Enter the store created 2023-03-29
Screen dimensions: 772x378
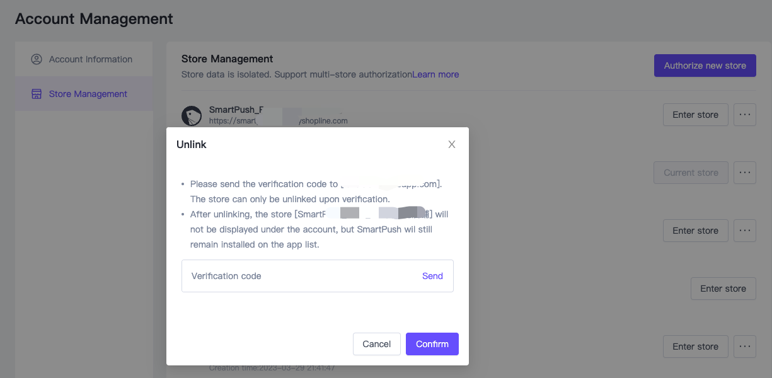695,346
